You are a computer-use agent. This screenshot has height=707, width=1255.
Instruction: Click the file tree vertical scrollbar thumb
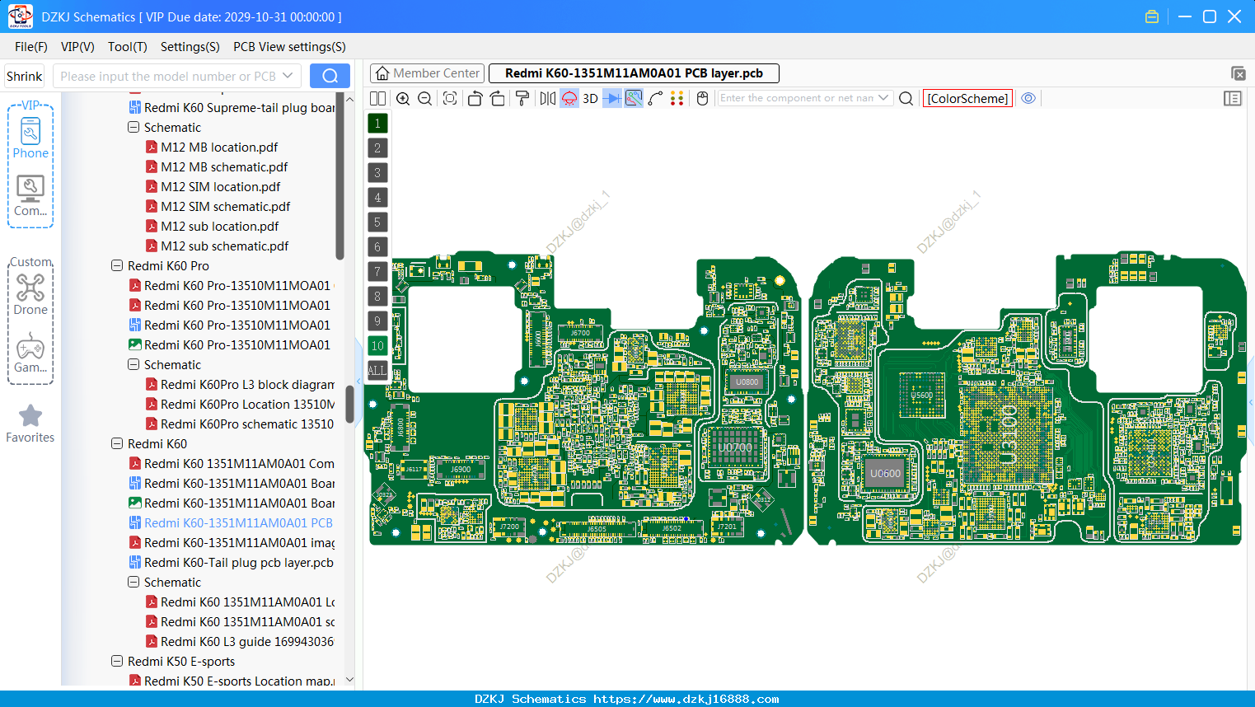pos(349,404)
